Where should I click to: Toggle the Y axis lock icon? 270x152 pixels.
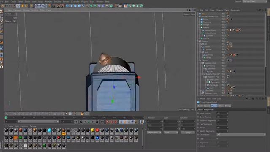[x=41, y=5]
